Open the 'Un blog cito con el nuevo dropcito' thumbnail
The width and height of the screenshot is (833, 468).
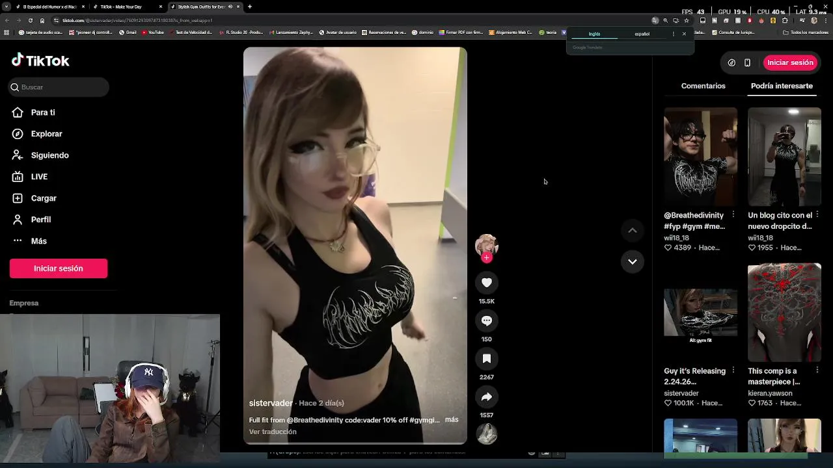(x=784, y=157)
